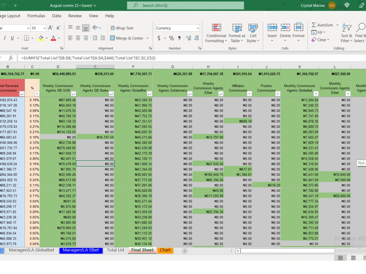
Task: Open Conditional Formatting menu
Action: tap(216, 33)
